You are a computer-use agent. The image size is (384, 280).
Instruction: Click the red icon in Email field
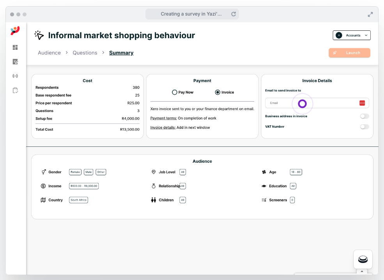click(x=362, y=103)
